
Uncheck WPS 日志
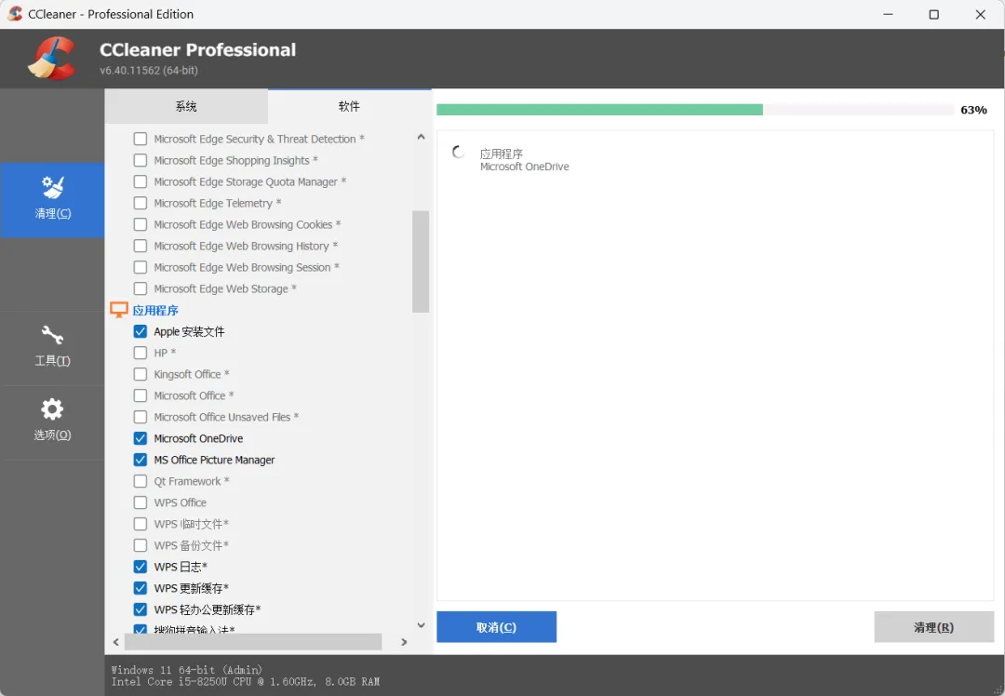(141, 567)
